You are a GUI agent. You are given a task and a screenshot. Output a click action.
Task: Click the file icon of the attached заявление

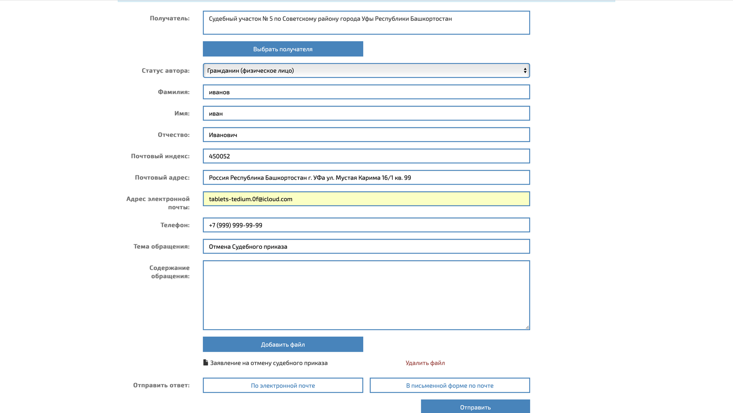(205, 363)
